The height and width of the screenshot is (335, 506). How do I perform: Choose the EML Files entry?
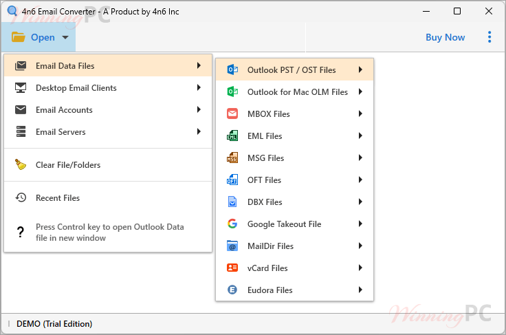coord(294,136)
